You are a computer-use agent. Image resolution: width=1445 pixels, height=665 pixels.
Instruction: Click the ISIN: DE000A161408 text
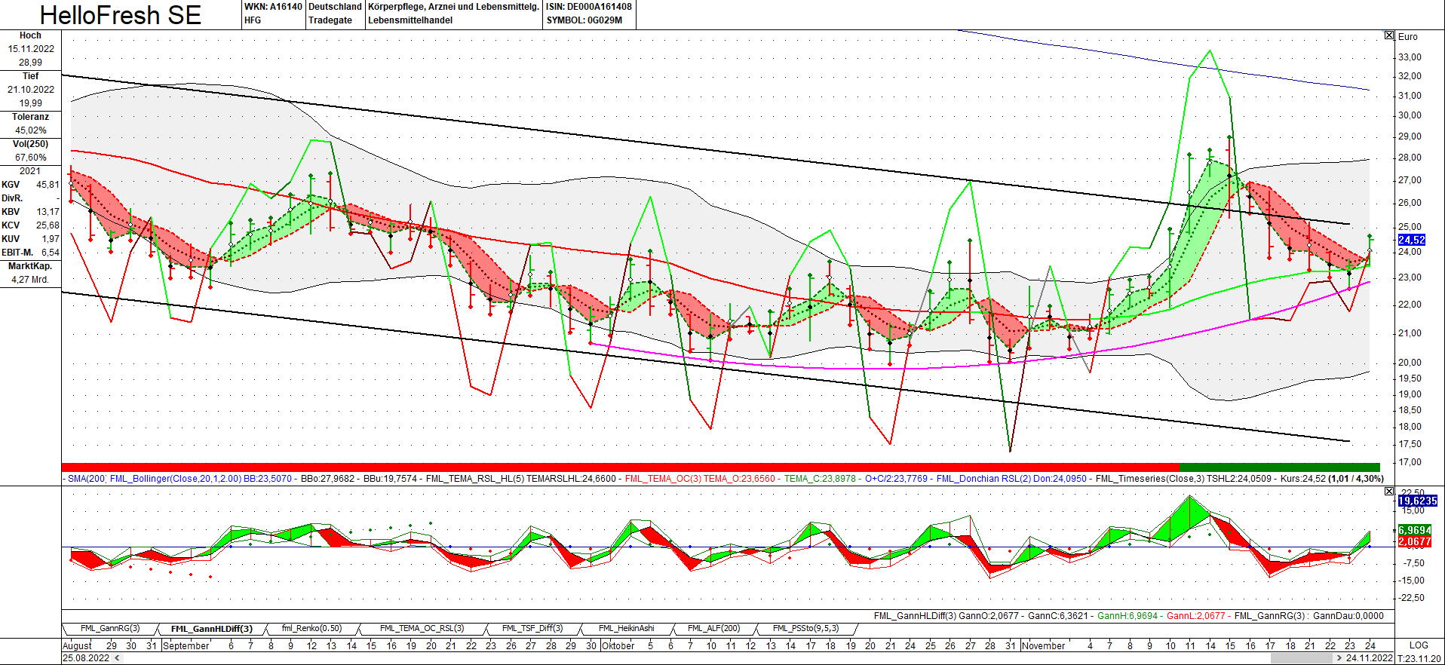pos(589,7)
